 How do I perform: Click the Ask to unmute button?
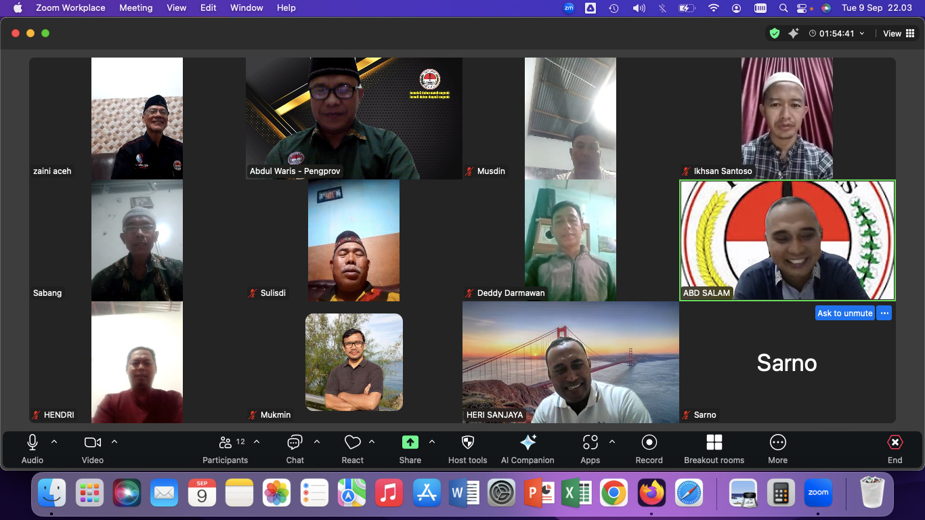click(844, 313)
